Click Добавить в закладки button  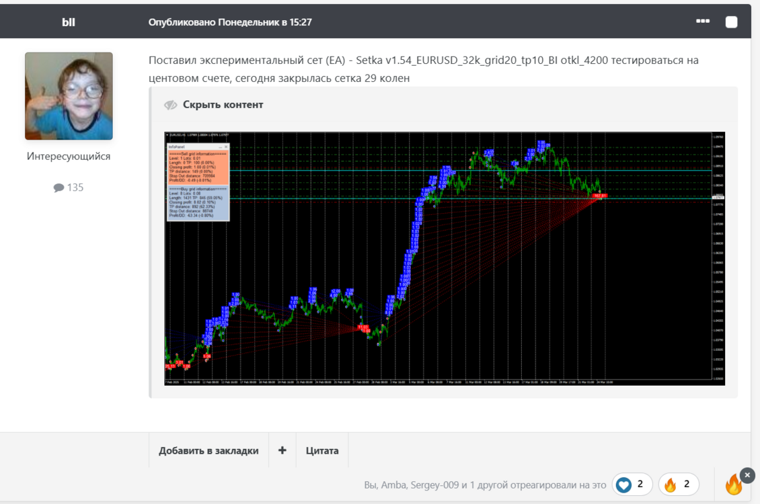point(208,450)
